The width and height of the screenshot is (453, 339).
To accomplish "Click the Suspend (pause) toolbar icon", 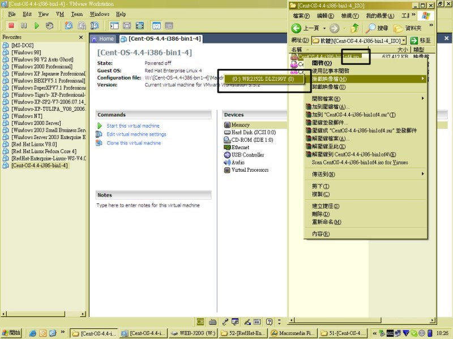I will [x=24, y=25].
